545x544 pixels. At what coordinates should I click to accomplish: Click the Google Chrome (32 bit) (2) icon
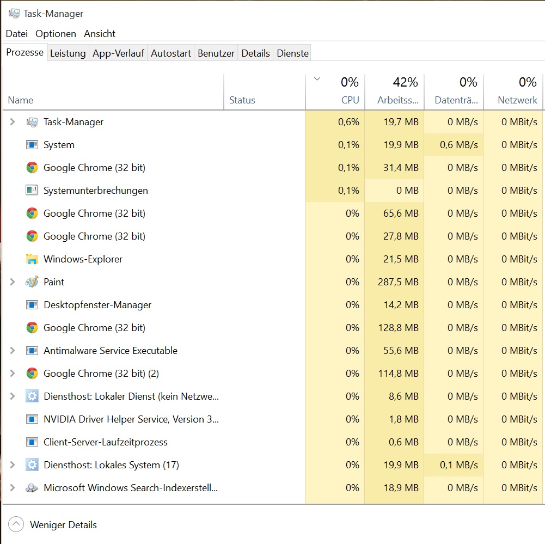pos(32,374)
